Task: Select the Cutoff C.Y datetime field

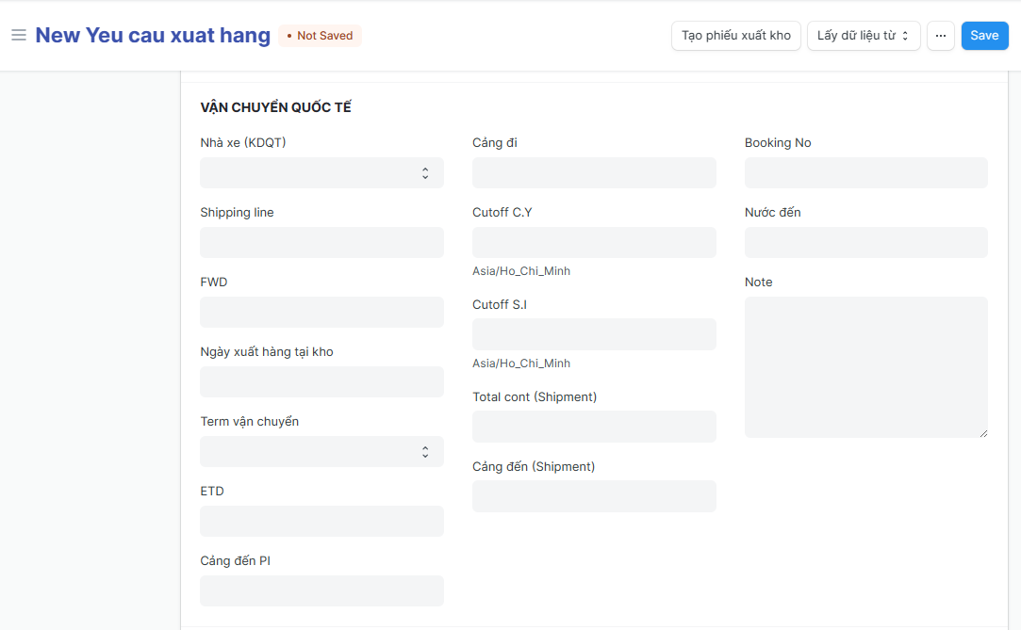Action: (x=594, y=243)
